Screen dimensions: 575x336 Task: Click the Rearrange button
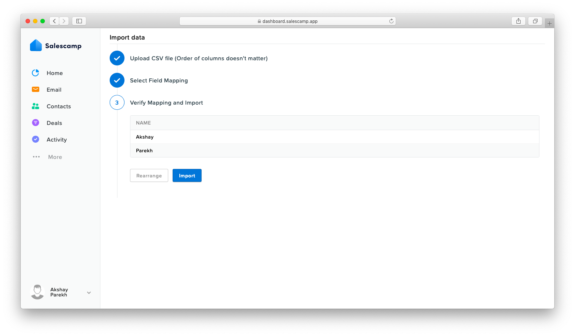pos(149,176)
